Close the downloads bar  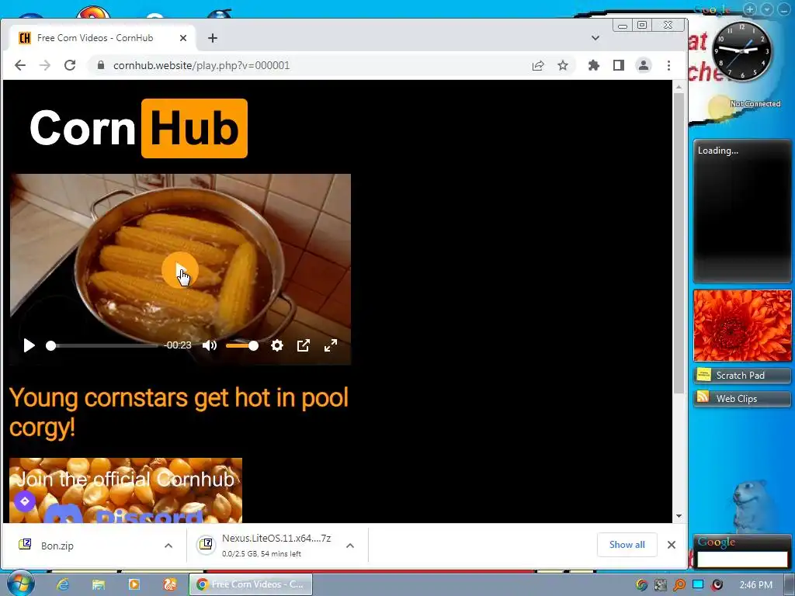click(x=672, y=545)
